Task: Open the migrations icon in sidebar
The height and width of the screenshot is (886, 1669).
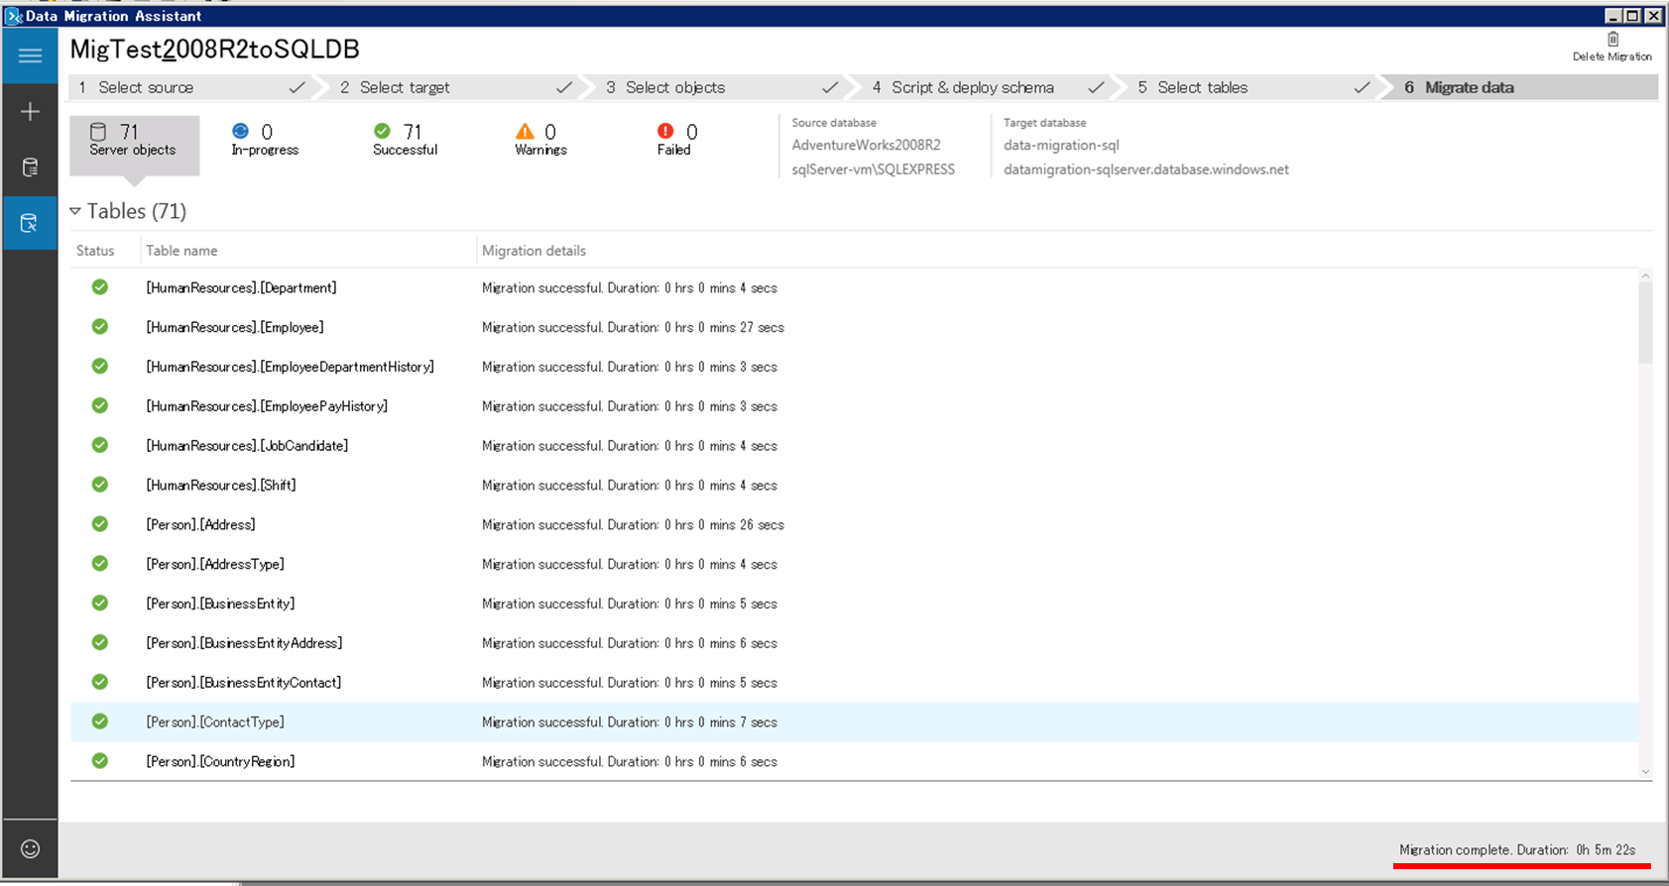Action: (30, 223)
